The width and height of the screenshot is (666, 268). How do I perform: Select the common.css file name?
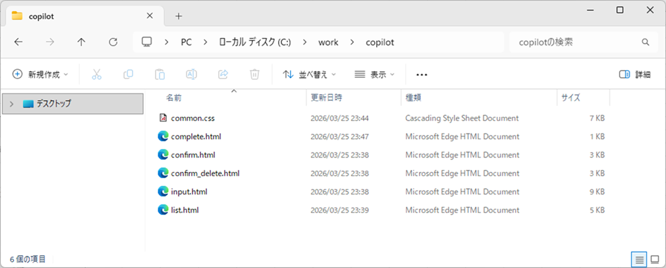(x=193, y=118)
